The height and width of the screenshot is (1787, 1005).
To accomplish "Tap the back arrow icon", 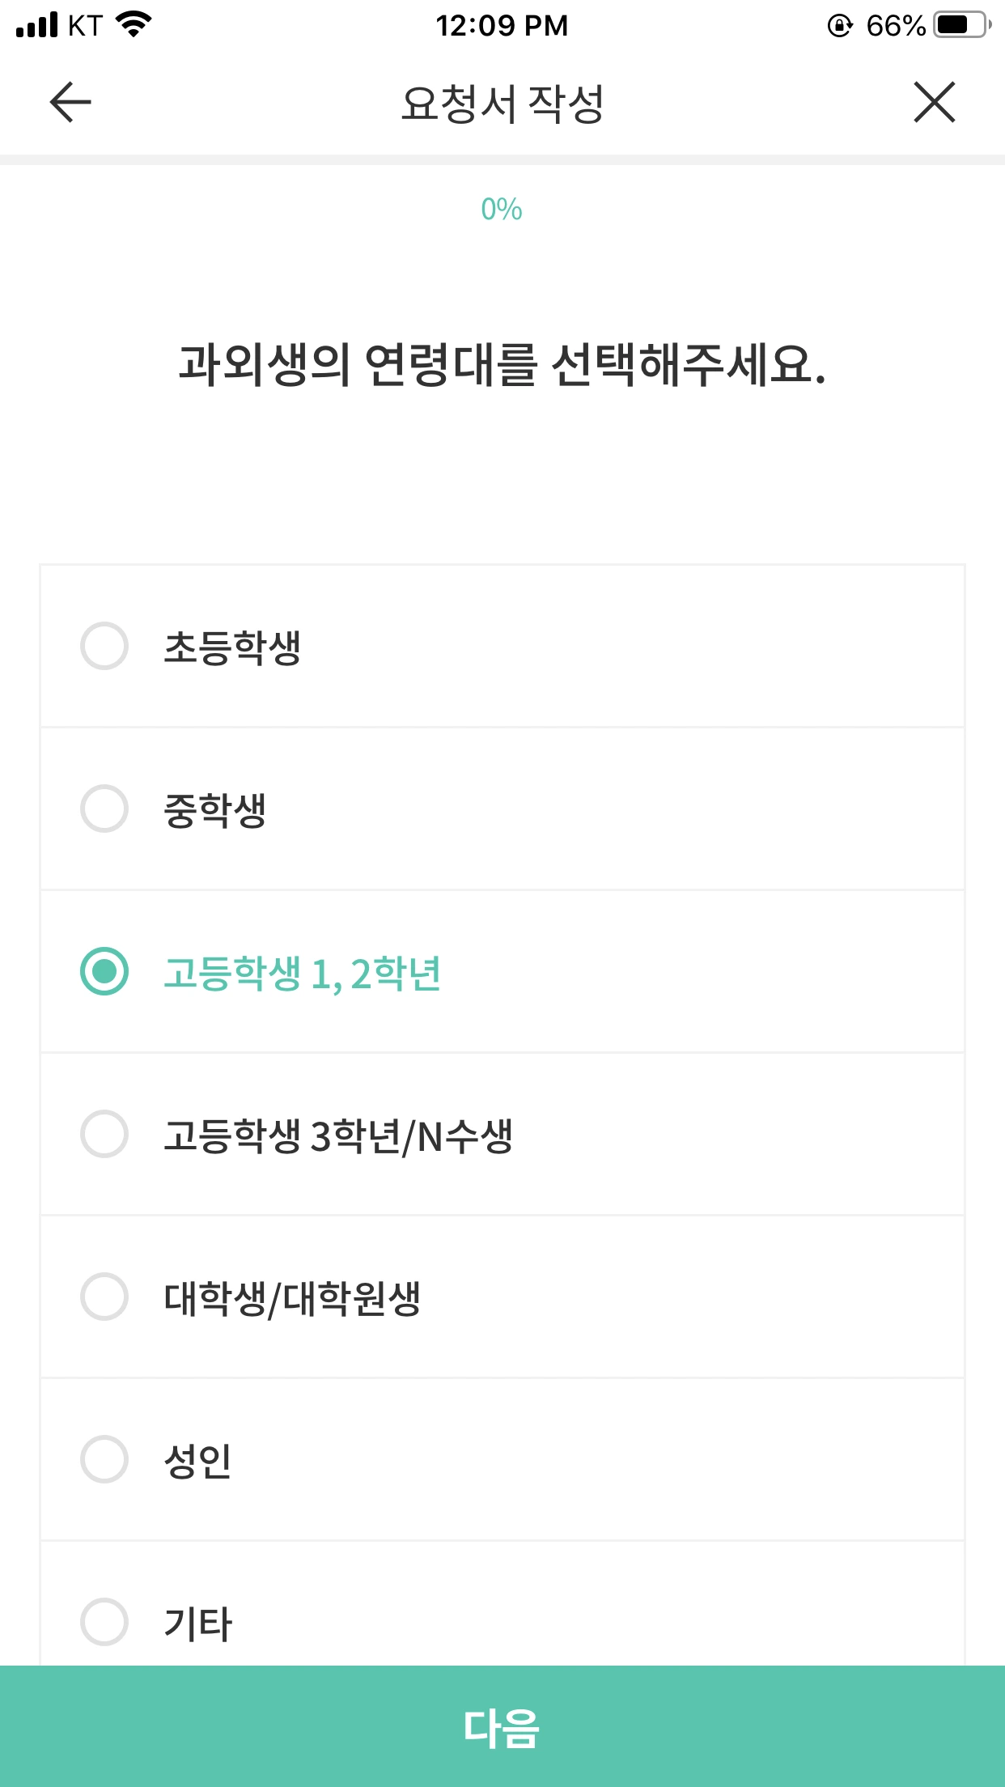I will 70,103.
